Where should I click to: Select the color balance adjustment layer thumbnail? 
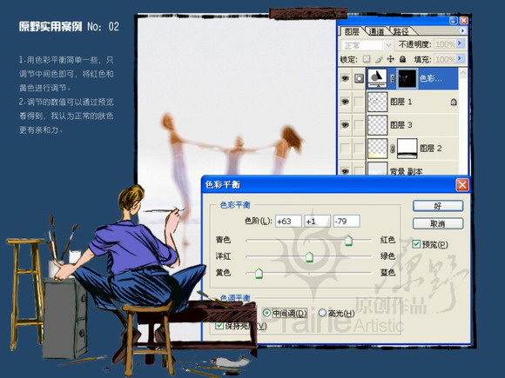pos(378,78)
